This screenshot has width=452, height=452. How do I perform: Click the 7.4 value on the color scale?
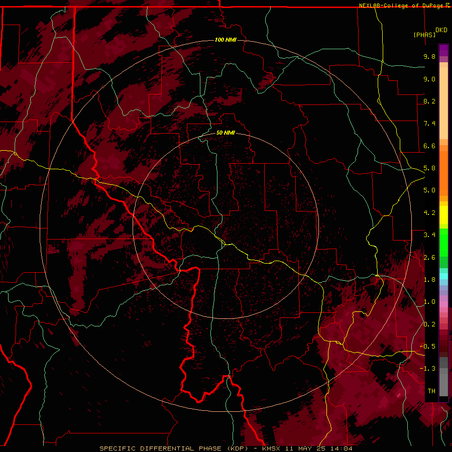tap(429, 124)
